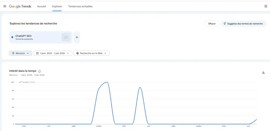Viewport: 270px width, 131px height.
Task: Add a comparison term with plus button
Action: click(77, 37)
